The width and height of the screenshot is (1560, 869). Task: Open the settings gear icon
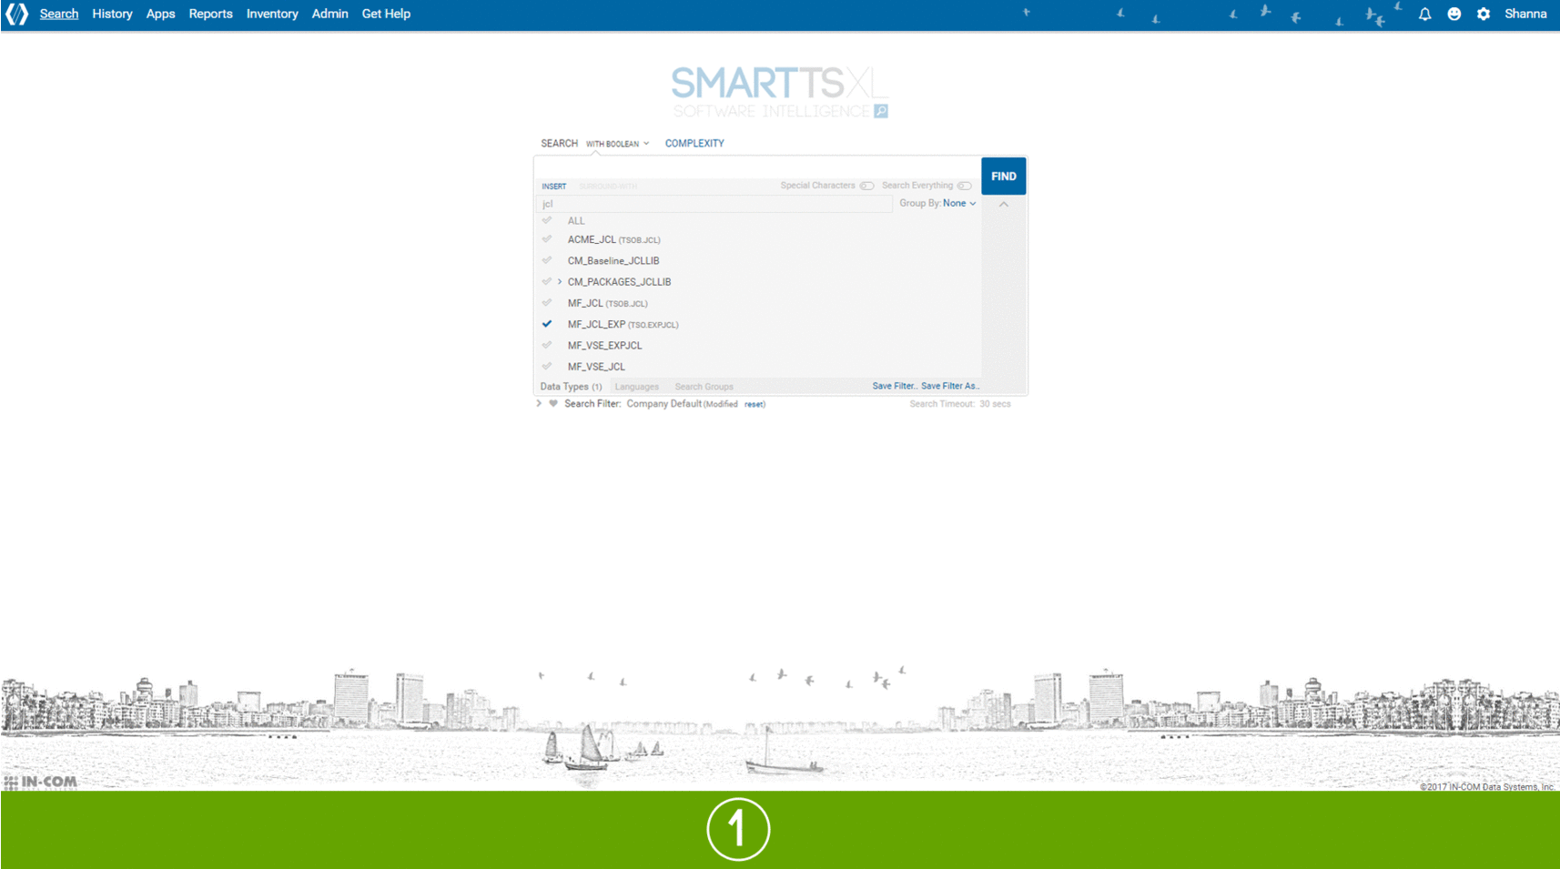[1483, 14]
